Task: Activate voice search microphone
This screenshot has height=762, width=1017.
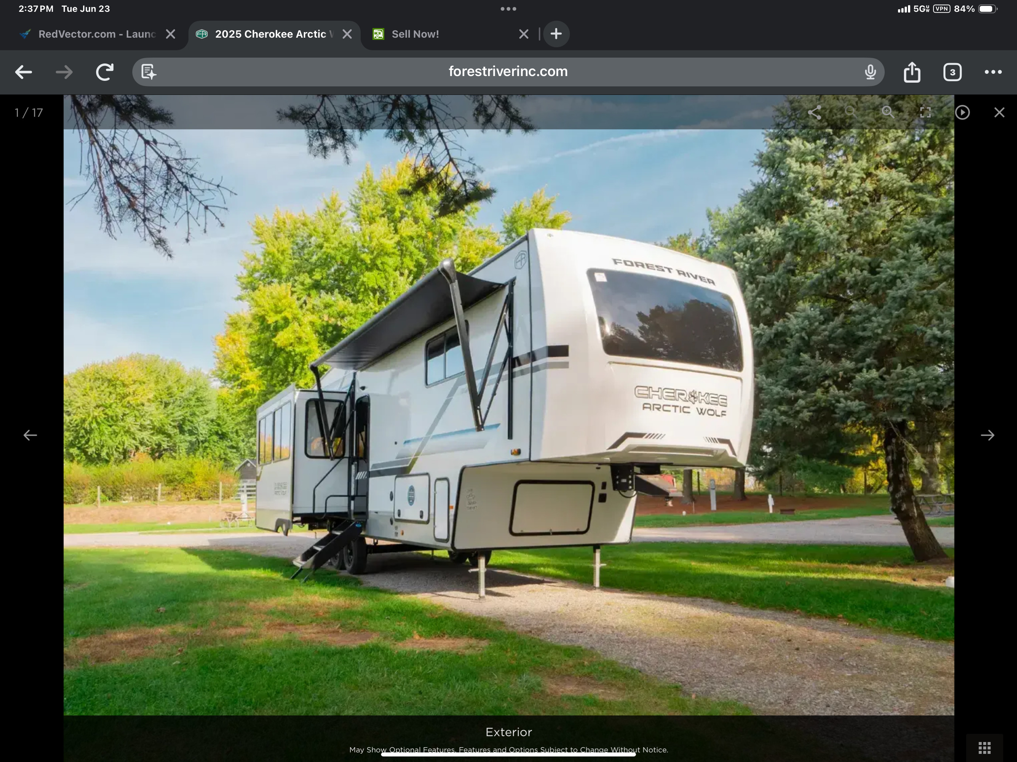Action: (x=870, y=72)
